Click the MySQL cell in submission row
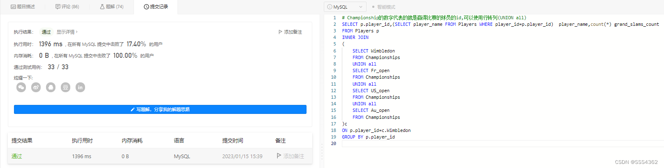Screen dimensions: 664x168 pos(182,156)
